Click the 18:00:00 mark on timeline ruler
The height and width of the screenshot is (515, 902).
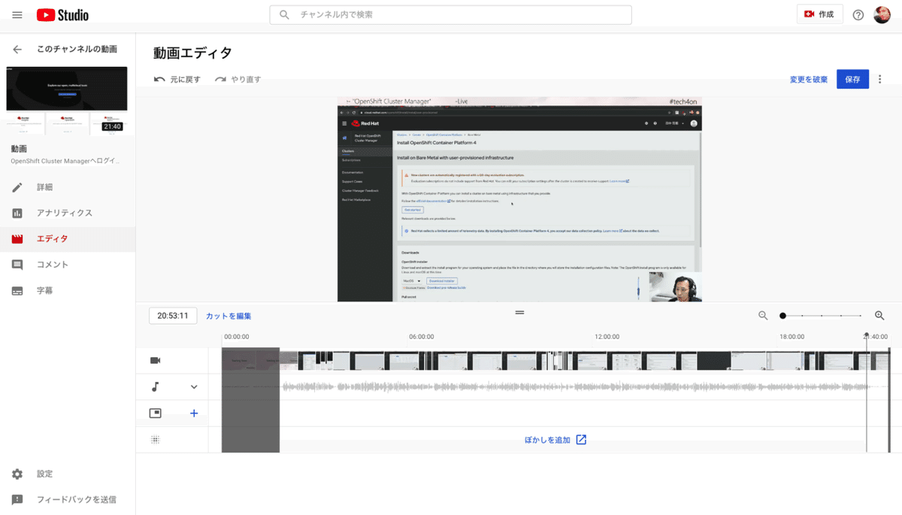792,337
